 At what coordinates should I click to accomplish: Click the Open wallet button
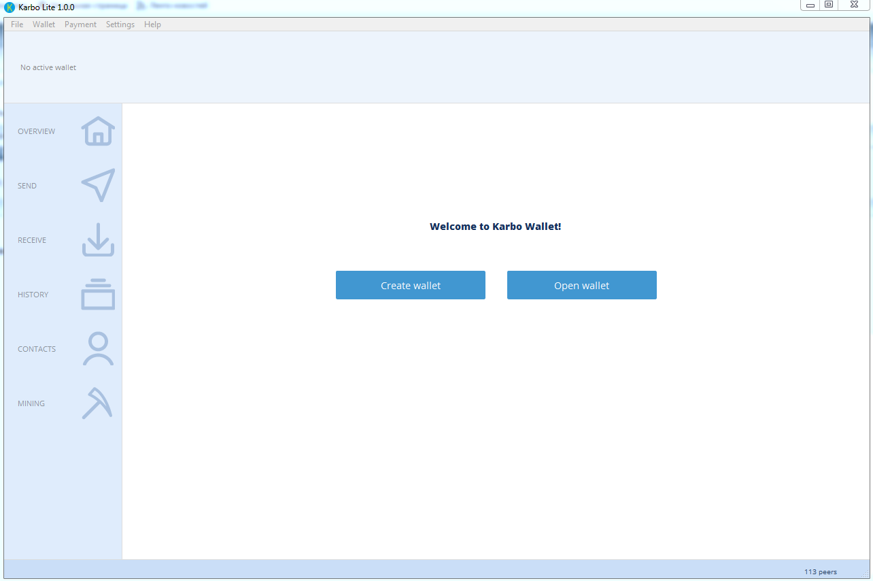(x=582, y=285)
